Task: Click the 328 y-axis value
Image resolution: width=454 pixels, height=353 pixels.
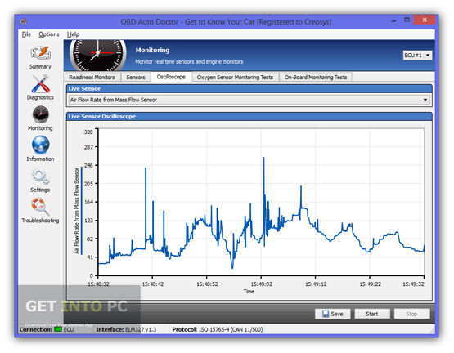Action: click(88, 132)
